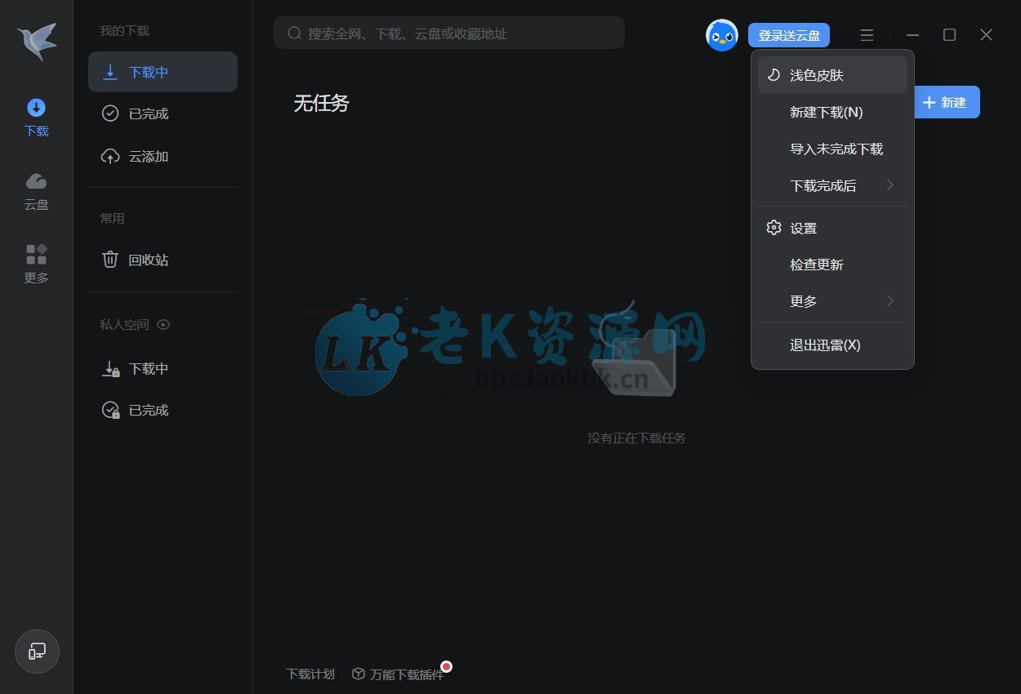Select 已完成 under 我的下载
The image size is (1021, 694).
click(163, 113)
